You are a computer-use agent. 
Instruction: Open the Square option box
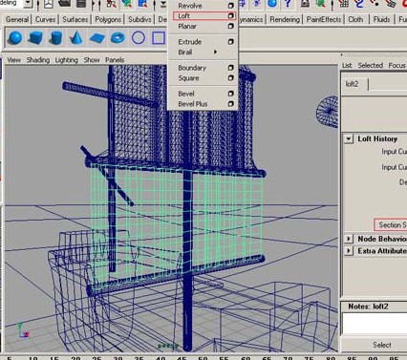[x=231, y=78]
